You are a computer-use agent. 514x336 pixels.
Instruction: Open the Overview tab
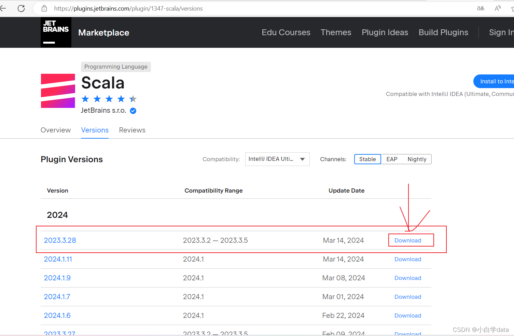click(55, 130)
